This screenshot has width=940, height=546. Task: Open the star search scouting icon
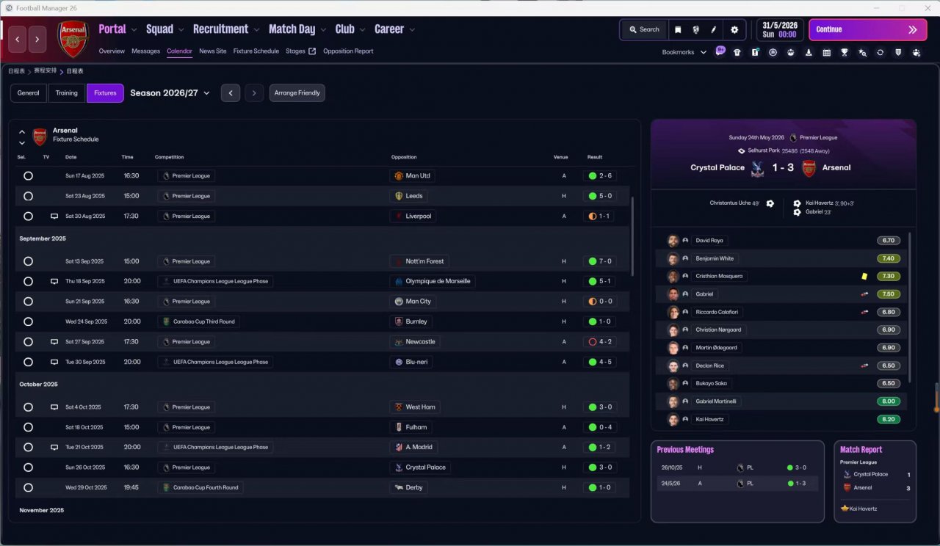(x=862, y=52)
